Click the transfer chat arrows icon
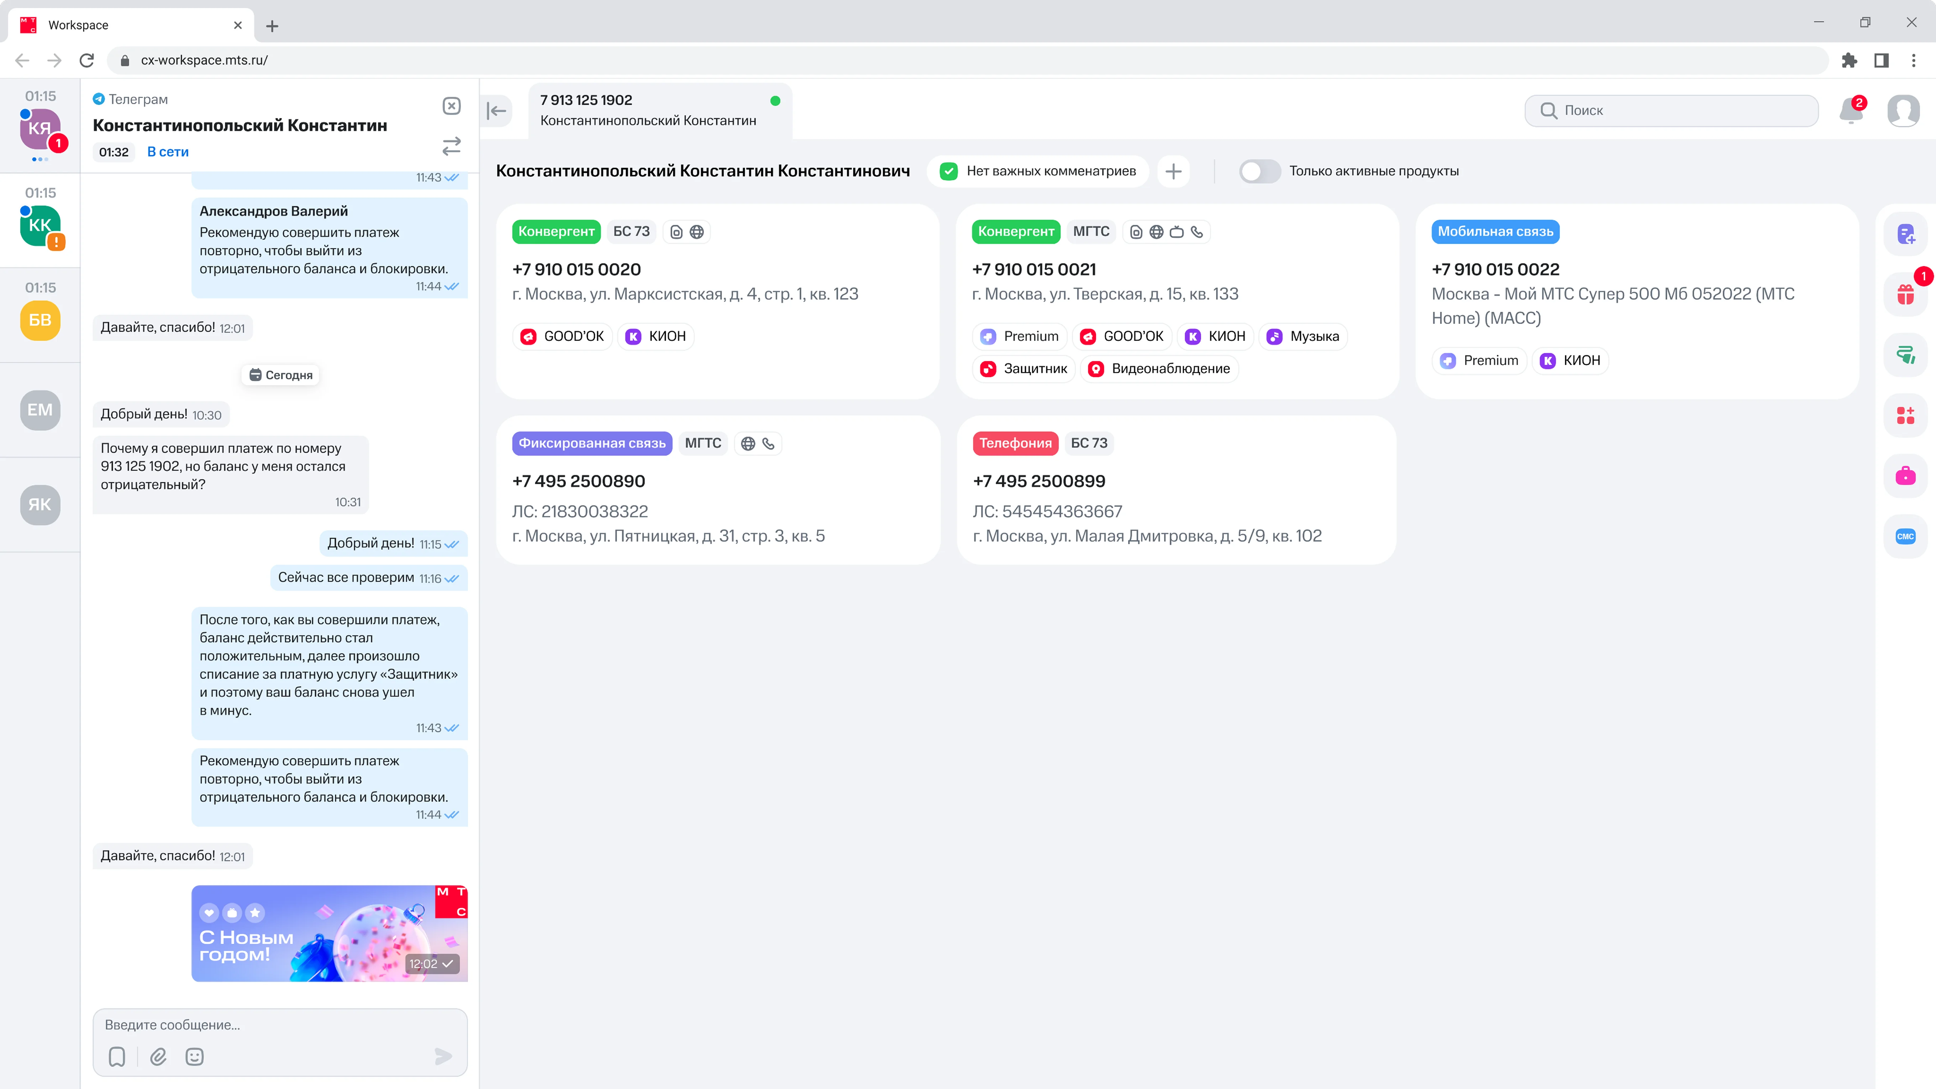 click(451, 146)
